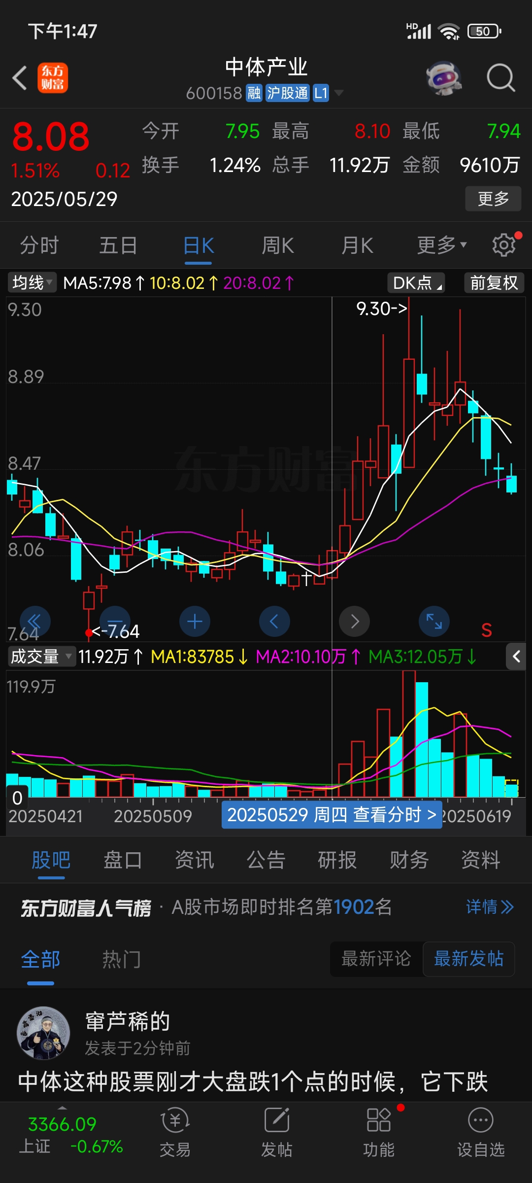Move crosshair right one day

click(354, 621)
